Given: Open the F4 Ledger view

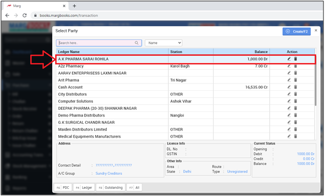Looking at the screenshot, I should [84, 188].
